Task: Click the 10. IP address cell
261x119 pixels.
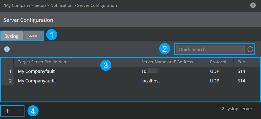Action: coord(171,72)
